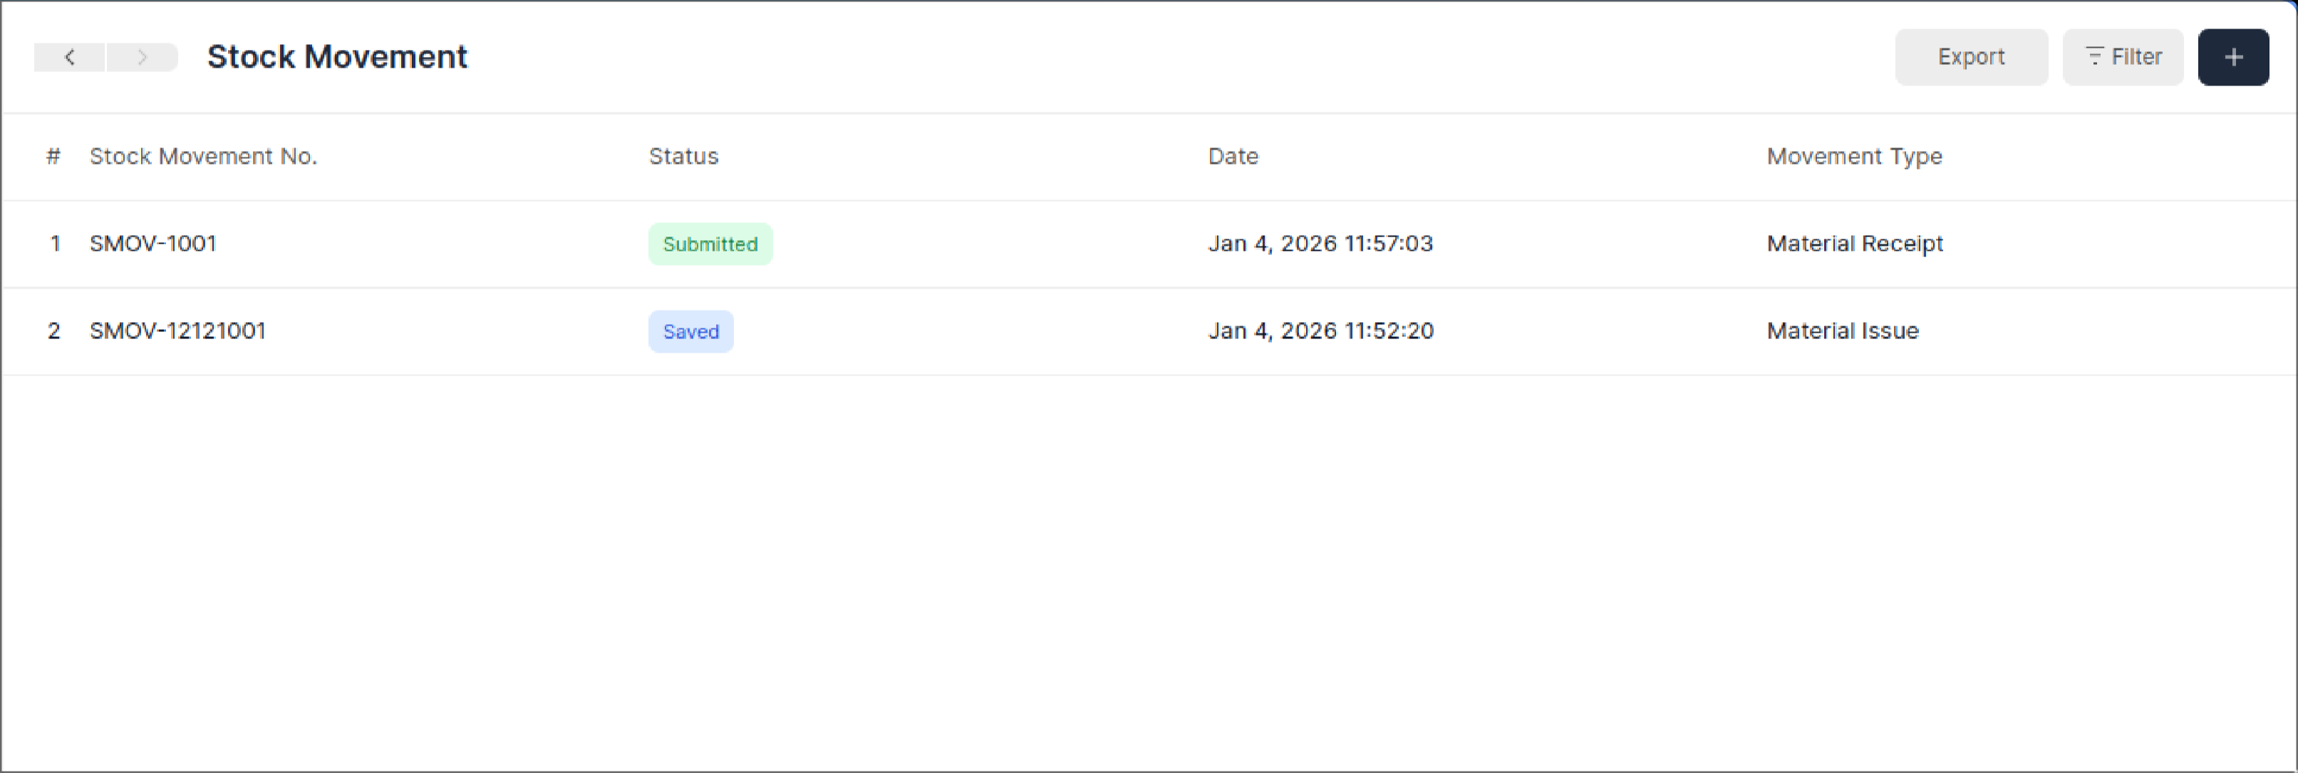Open the SMOV-12121001 entry
Screen dimensions: 2298x773
coord(177,331)
